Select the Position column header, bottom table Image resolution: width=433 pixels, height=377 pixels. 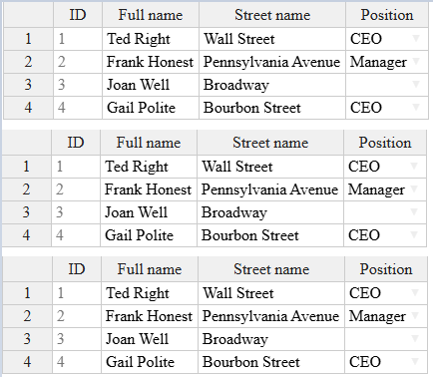386,269
